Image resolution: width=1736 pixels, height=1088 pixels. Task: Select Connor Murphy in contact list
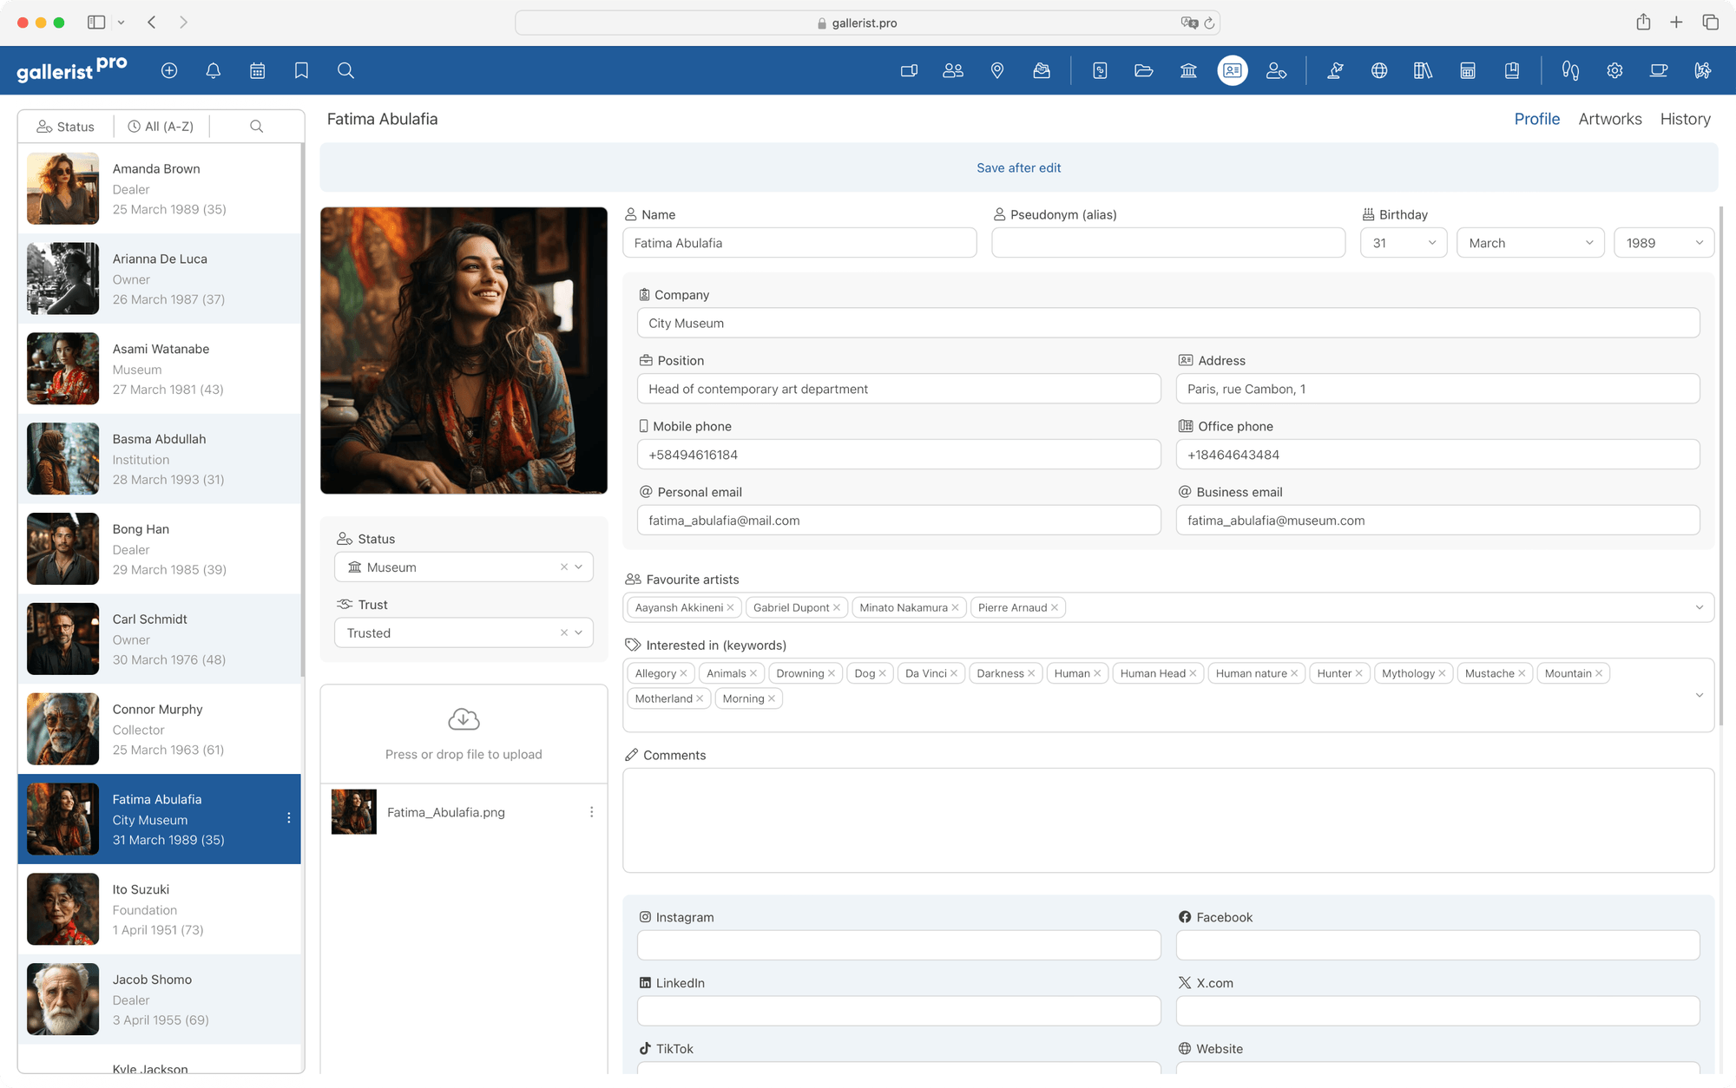coord(159,729)
